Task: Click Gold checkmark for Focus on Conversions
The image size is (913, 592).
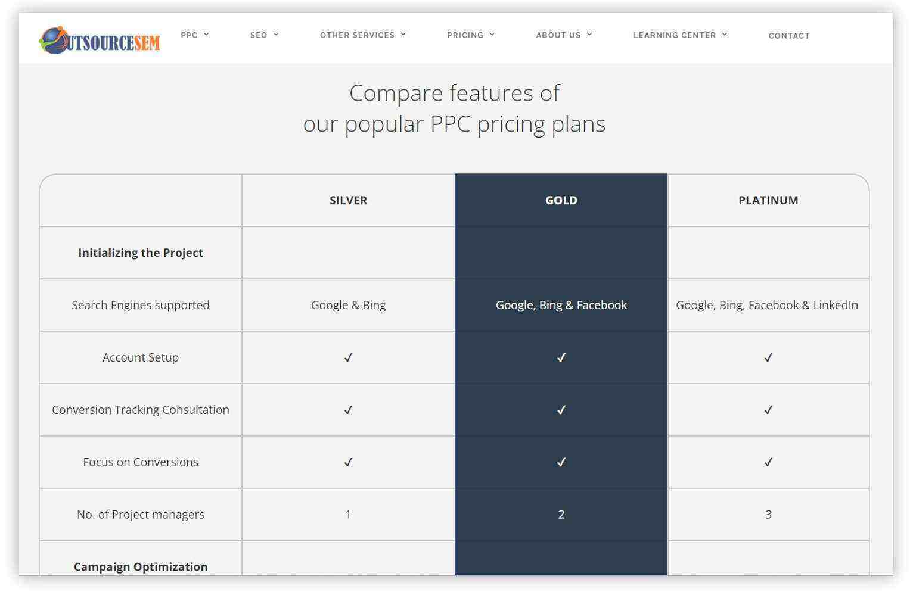Action: [561, 462]
